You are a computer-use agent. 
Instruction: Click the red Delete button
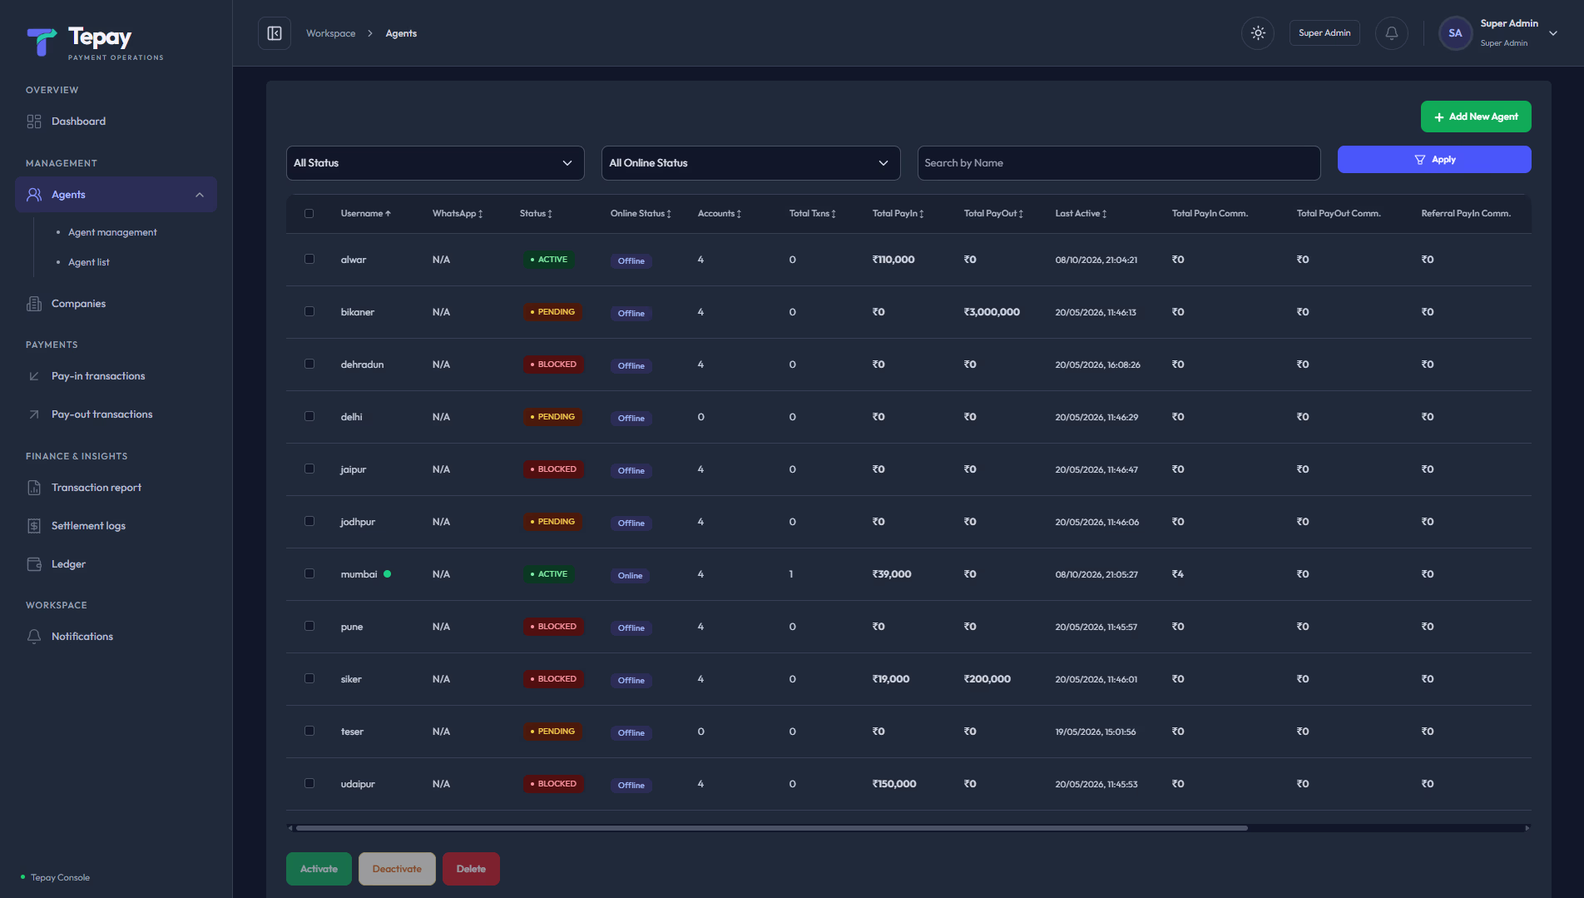471,869
